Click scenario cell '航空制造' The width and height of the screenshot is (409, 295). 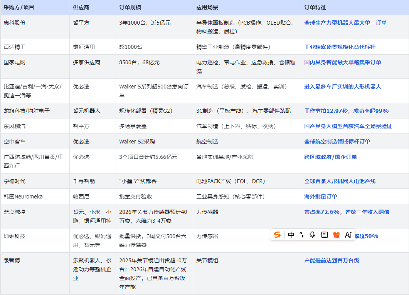(x=247, y=142)
